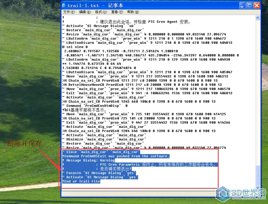
Task: Open the 格式(O) menu
Action: [101, 12]
